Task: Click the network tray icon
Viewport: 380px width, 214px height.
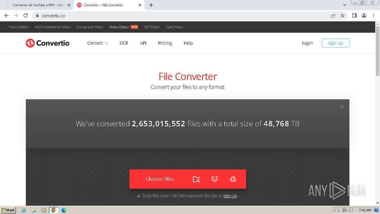Action: point(345,210)
